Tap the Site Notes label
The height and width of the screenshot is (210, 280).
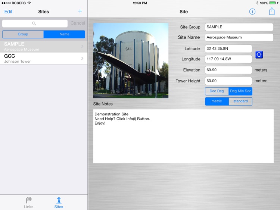103,104
